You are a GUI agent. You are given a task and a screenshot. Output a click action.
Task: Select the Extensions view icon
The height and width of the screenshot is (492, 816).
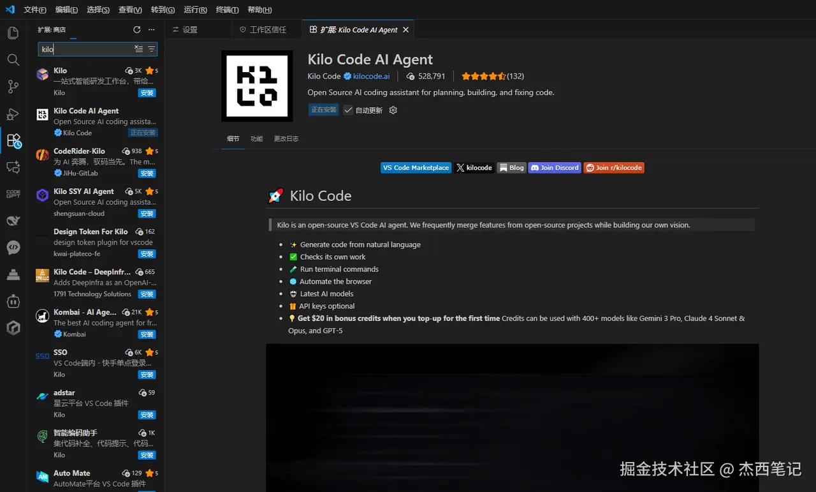(x=13, y=140)
